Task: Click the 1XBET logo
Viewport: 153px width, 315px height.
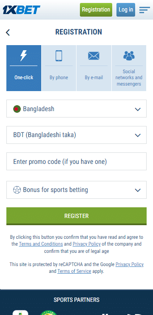Action: coord(21,10)
